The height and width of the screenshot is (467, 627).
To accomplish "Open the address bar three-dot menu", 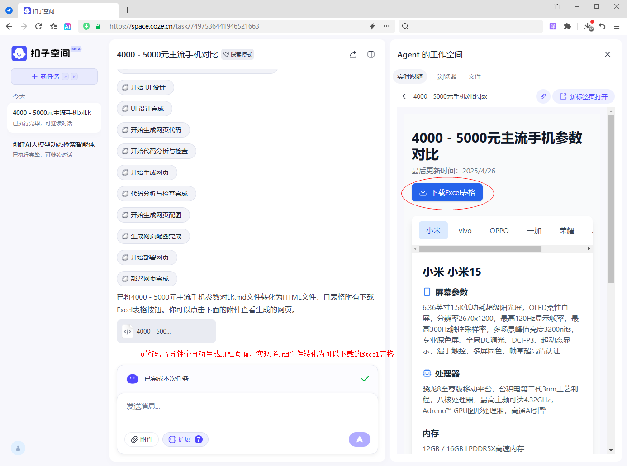I will click(x=386, y=26).
